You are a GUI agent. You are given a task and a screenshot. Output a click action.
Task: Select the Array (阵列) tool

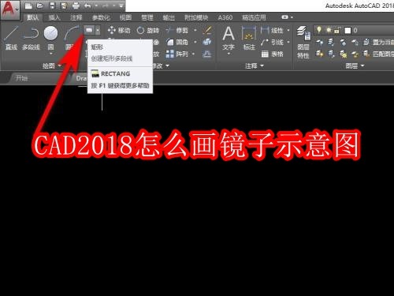(177, 54)
